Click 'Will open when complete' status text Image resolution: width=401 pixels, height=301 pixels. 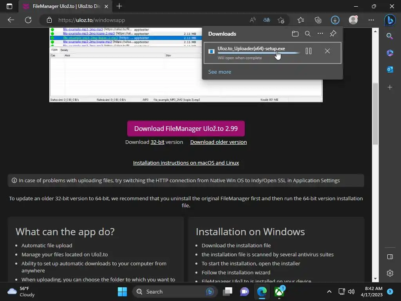point(240,58)
